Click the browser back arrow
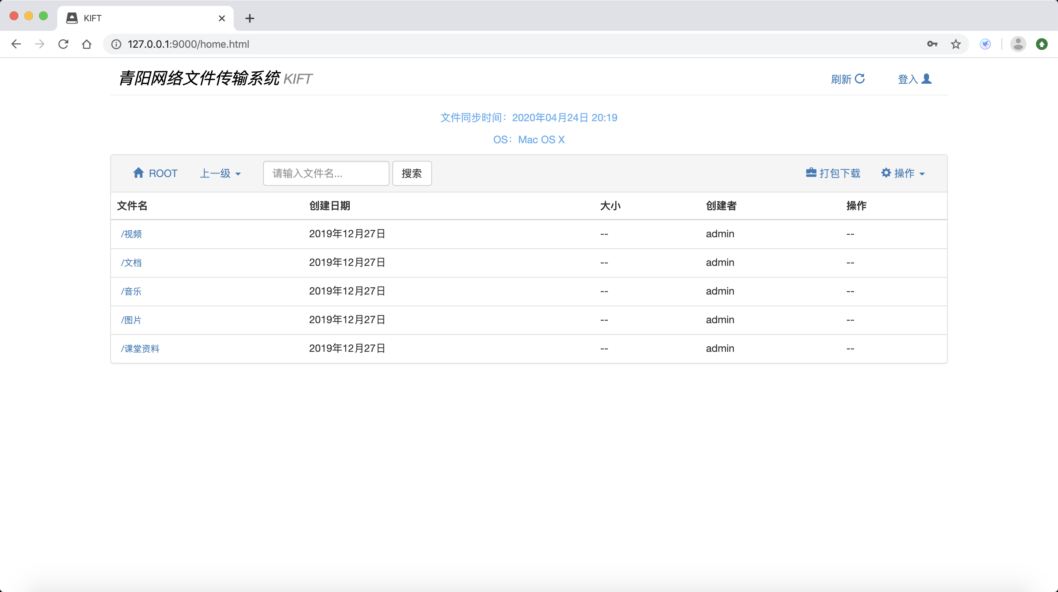This screenshot has height=592, width=1058. pos(16,44)
